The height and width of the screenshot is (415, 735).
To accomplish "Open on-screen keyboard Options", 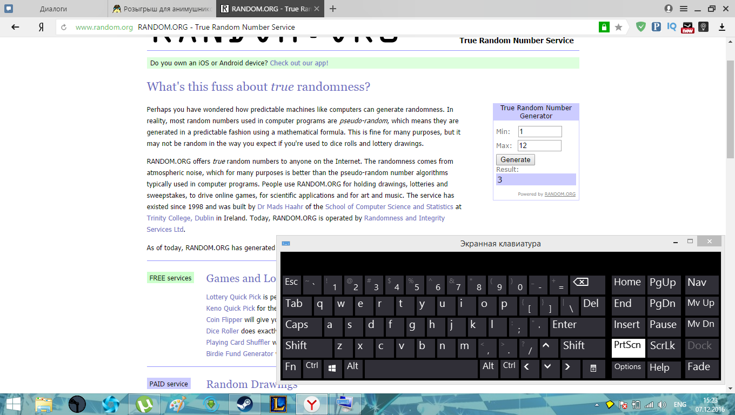I will (x=629, y=369).
